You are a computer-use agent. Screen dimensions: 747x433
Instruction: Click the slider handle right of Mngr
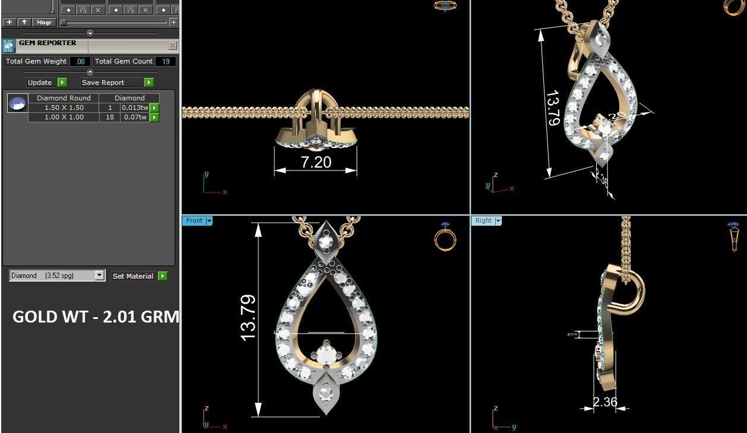(x=64, y=23)
